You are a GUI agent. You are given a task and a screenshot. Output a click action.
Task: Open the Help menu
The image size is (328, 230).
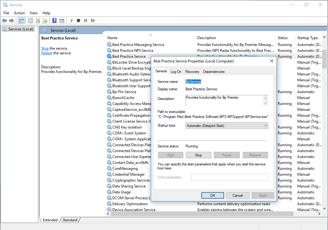click(x=46, y=13)
